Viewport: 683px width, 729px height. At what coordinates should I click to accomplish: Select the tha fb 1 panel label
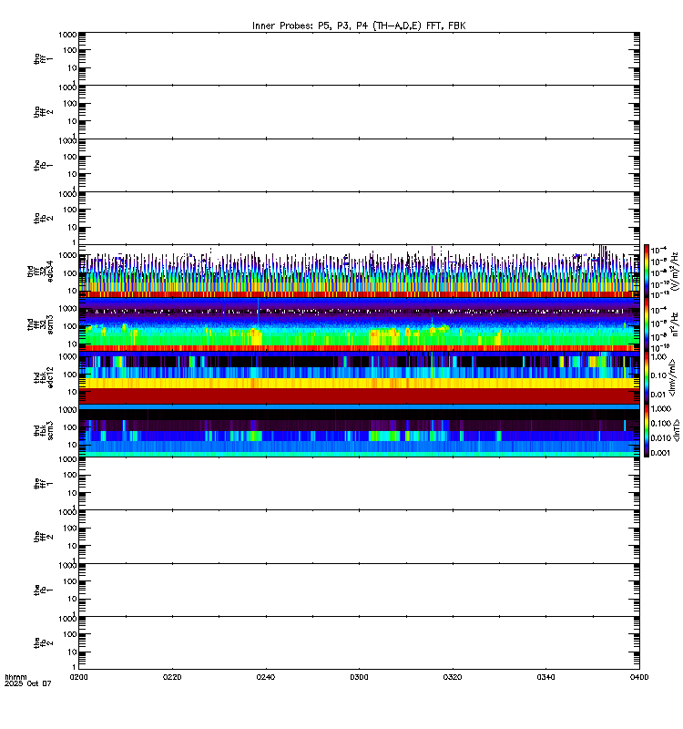[43, 166]
